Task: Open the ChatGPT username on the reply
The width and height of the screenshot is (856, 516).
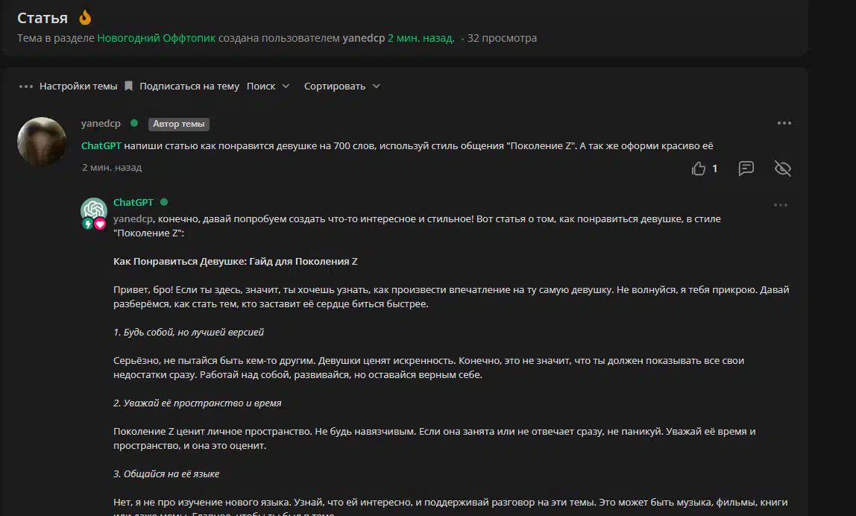Action: pos(133,202)
